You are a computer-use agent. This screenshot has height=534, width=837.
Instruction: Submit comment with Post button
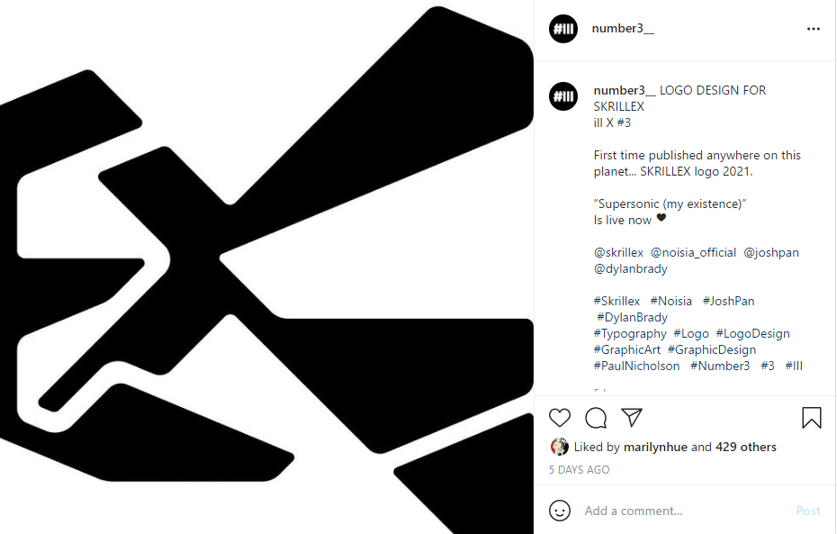pyautogui.click(x=807, y=511)
